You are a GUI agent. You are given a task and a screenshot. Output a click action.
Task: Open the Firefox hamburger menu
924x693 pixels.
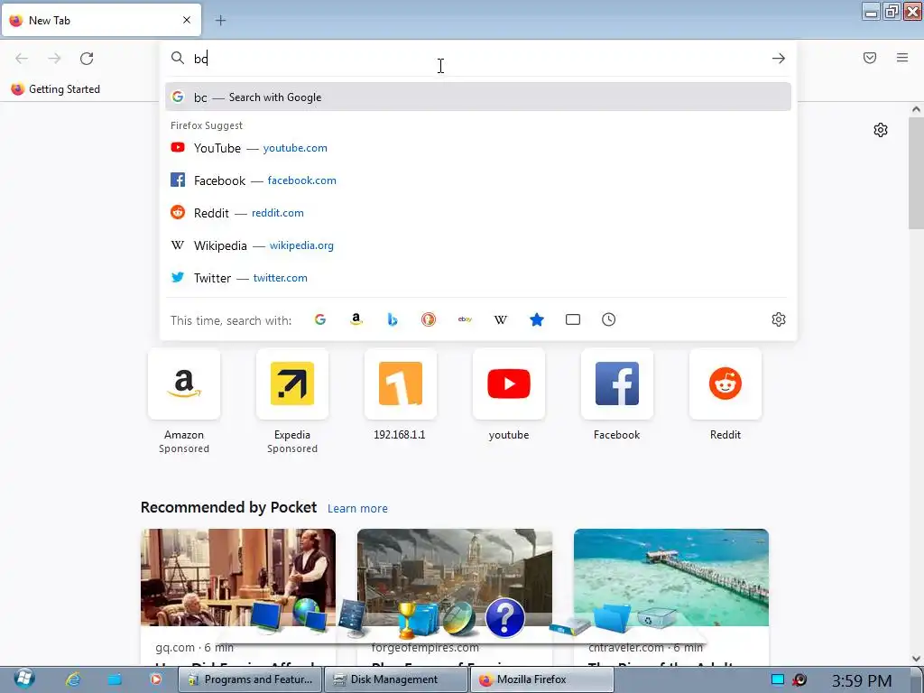(x=902, y=58)
